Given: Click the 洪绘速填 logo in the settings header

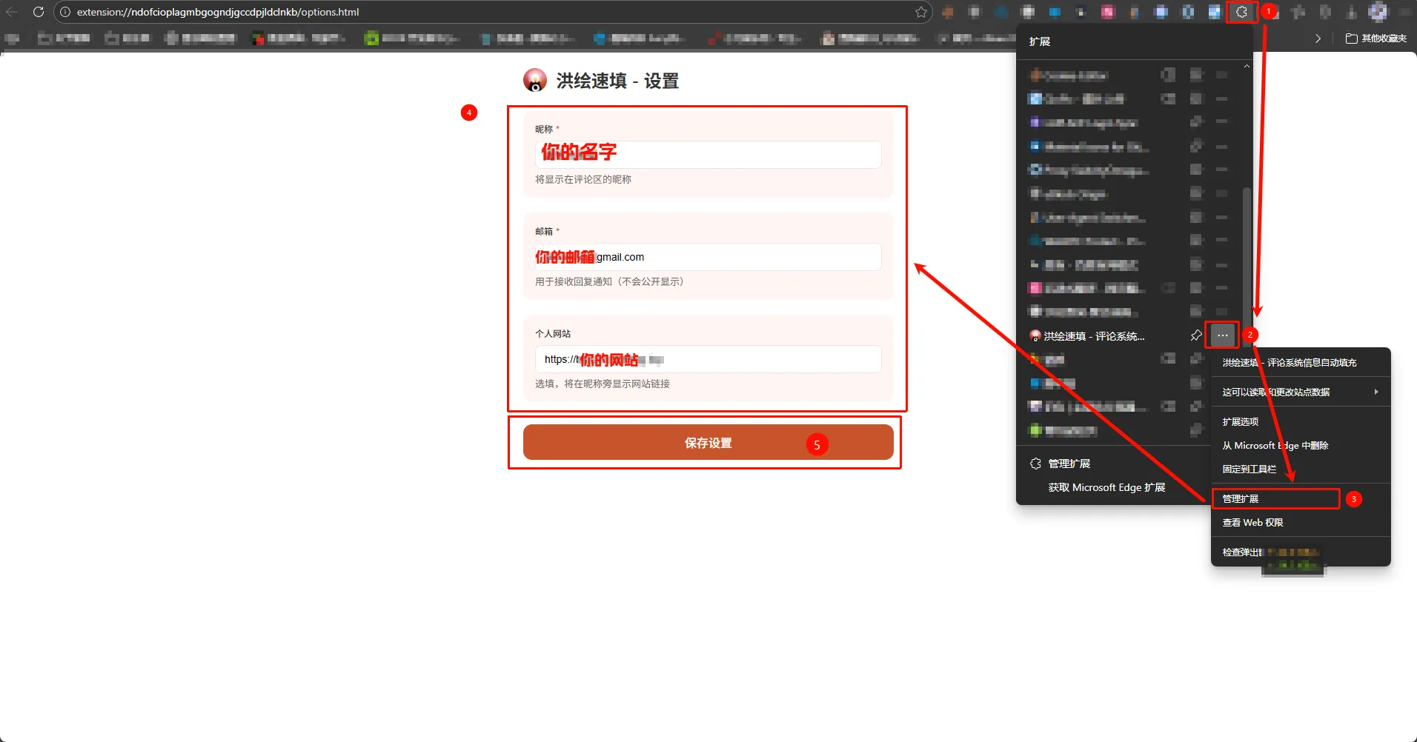Looking at the screenshot, I should click(534, 80).
